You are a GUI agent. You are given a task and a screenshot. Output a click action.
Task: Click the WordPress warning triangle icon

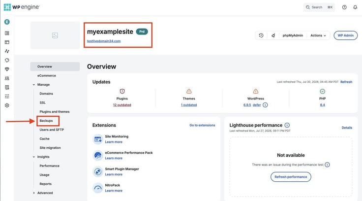256,91
